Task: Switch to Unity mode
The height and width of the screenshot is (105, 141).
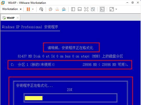Action: 93,9
